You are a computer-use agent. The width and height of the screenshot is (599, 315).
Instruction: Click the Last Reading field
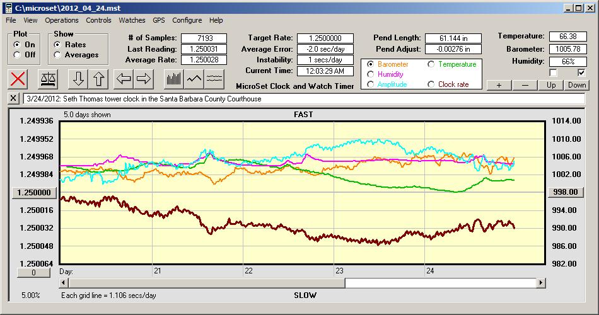(x=204, y=49)
